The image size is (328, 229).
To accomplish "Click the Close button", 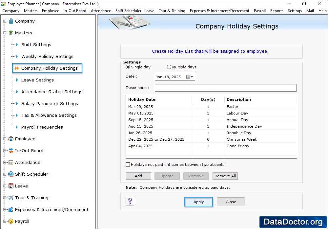I will (x=231, y=202).
